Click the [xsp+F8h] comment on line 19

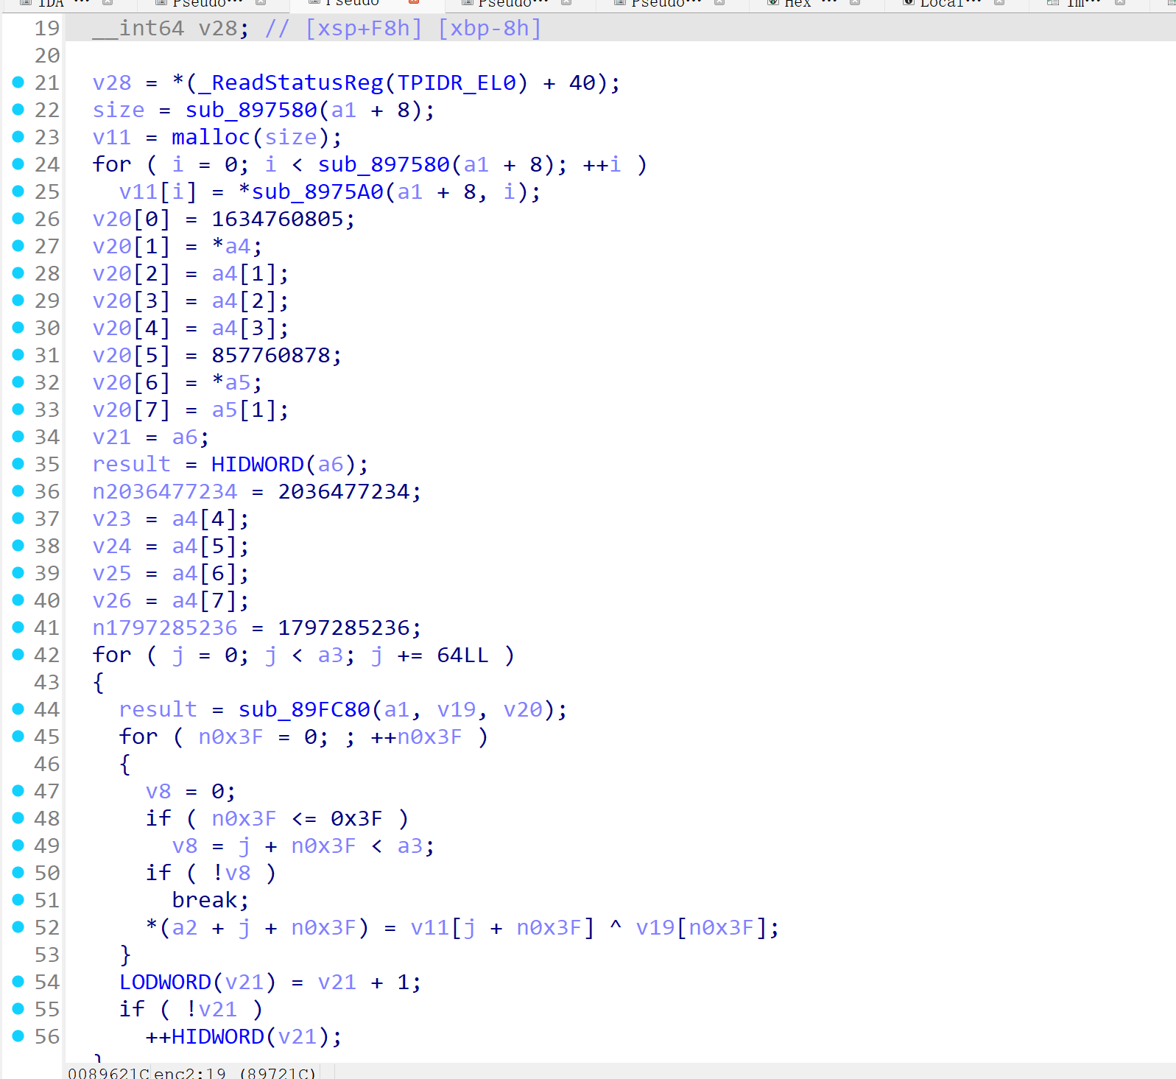click(x=365, y=28)
